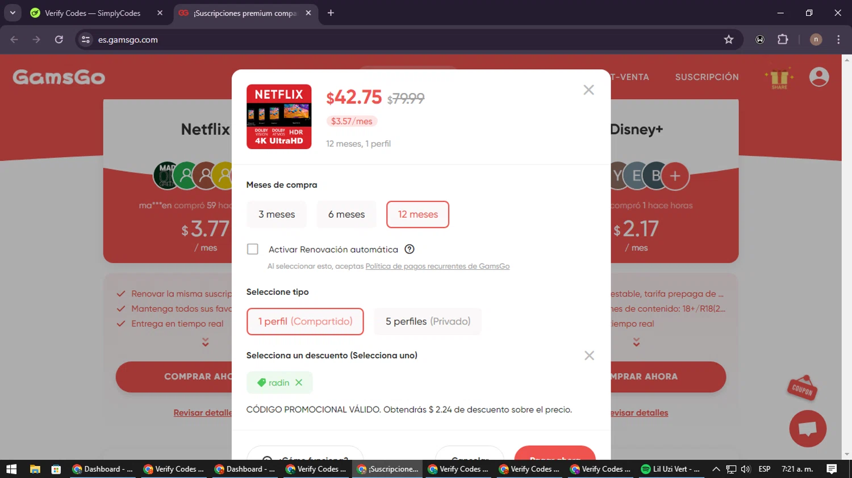The height and width of the screenshot is (478, 852).
Task: Click the CÓDIGO PROMOCIONAL VÁLIDO message text
Action: tap(409, 409)
